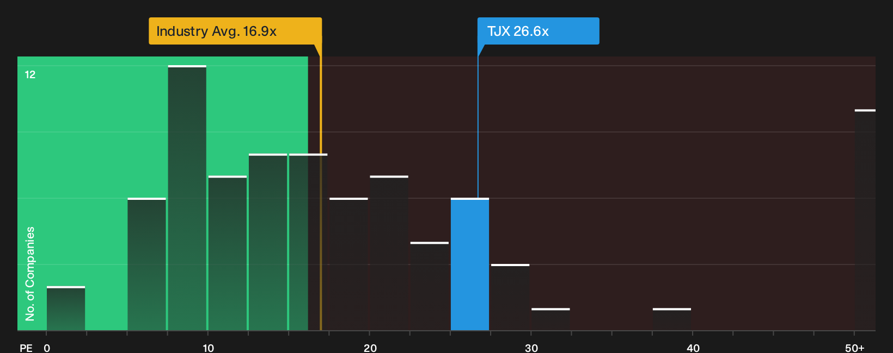Click the Industry Avg. 16.9x label
Screen dimensions: 893x353
(x=235, y=31)
